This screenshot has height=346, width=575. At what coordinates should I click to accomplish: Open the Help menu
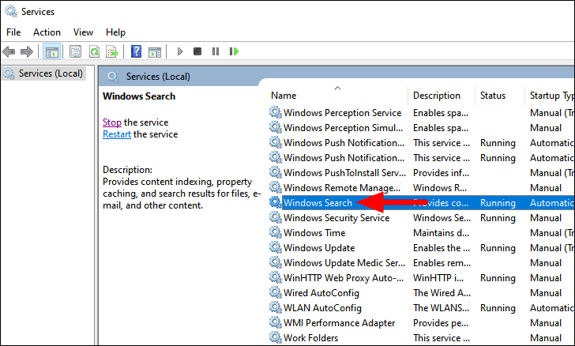115,32
